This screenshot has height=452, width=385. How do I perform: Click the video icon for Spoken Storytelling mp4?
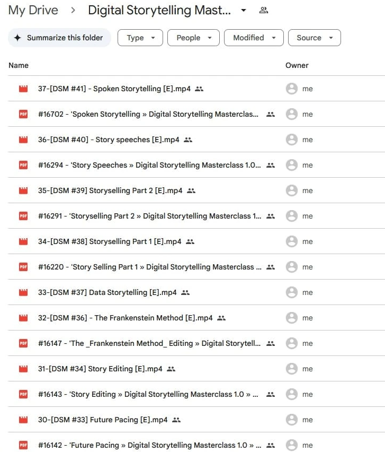tap(23, 89)
